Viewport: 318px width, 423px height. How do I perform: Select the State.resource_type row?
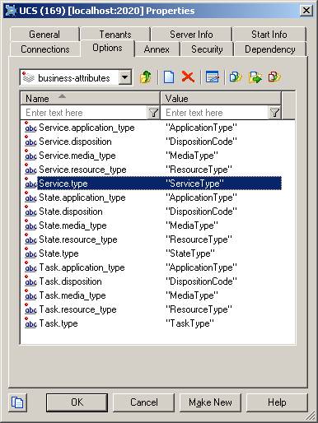point(153,239)
